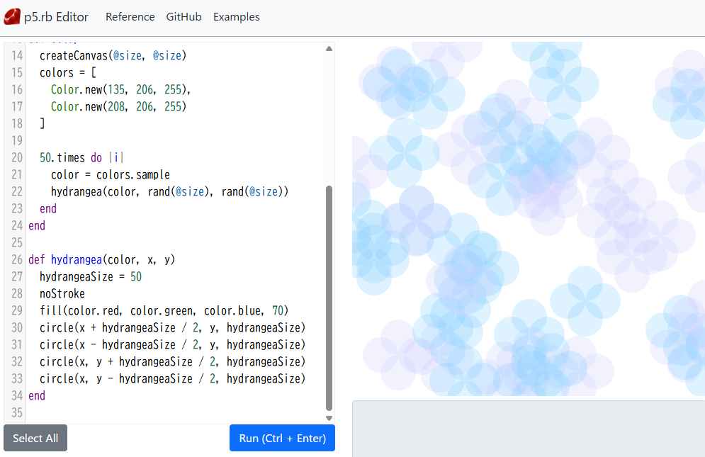Viewport: 705px width, 457px height.
Task: Click the noStroke code line
Action: pos(62,294)
